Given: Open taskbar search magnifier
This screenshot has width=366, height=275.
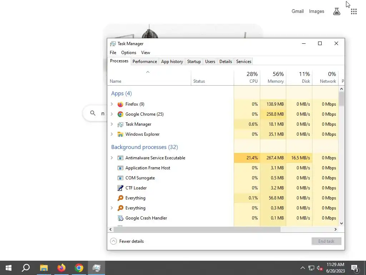Looking at the screenshot, I should pyautogui.click(x=26, y=268).
